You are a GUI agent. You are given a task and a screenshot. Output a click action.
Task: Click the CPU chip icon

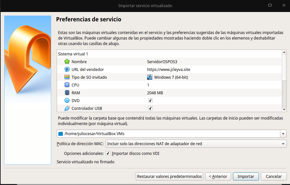point(67,85)
